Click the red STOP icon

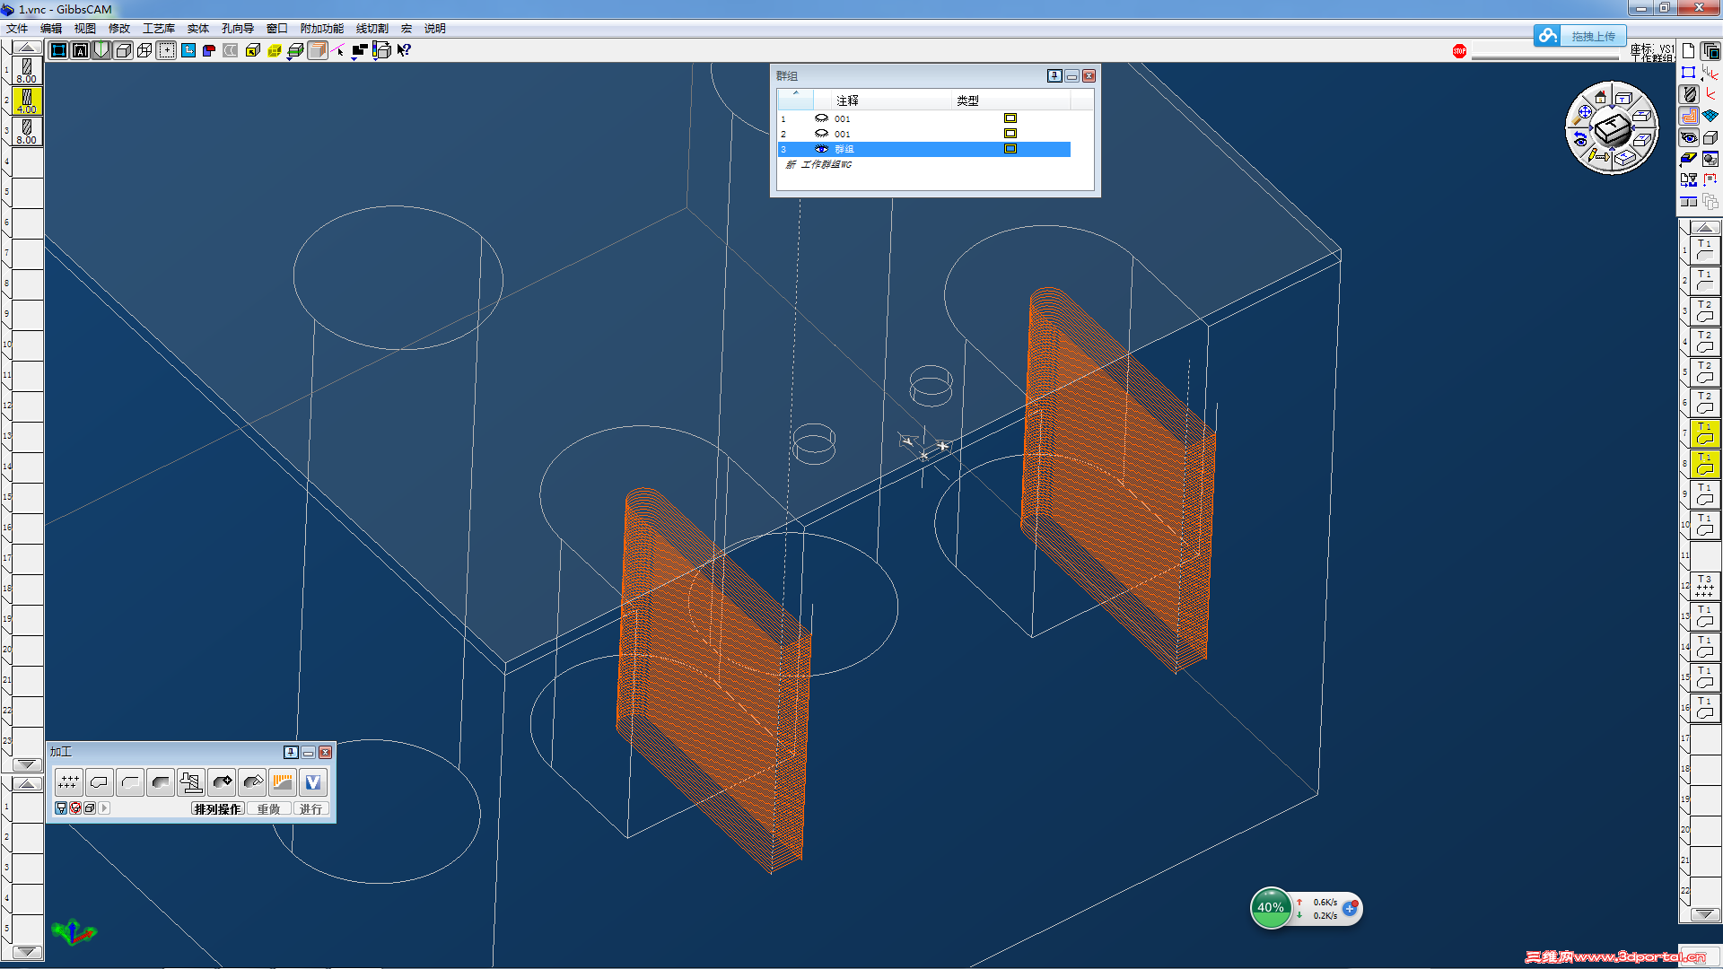coord(1459,51)
